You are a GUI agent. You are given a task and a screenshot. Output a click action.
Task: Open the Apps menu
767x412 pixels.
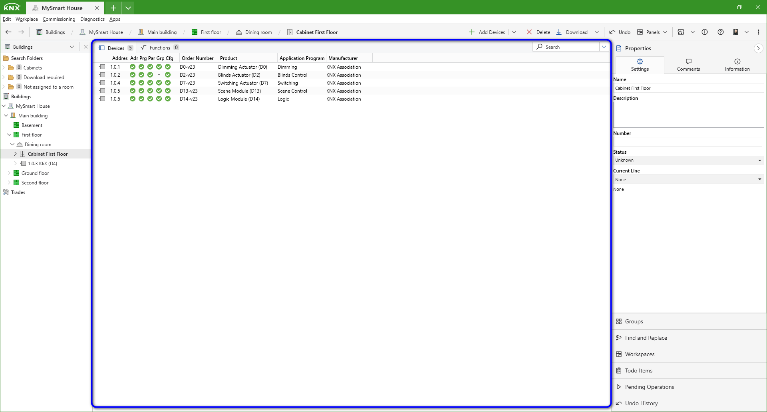tap(115, 19)
